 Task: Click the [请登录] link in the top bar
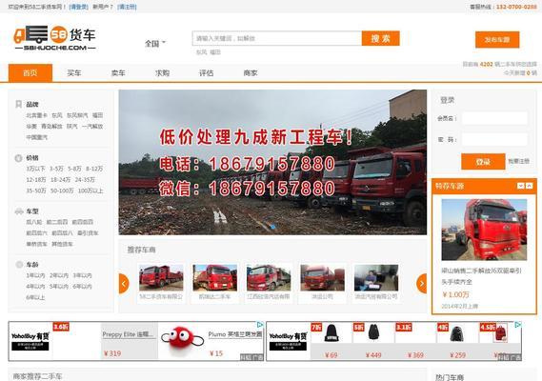[79, 7]
